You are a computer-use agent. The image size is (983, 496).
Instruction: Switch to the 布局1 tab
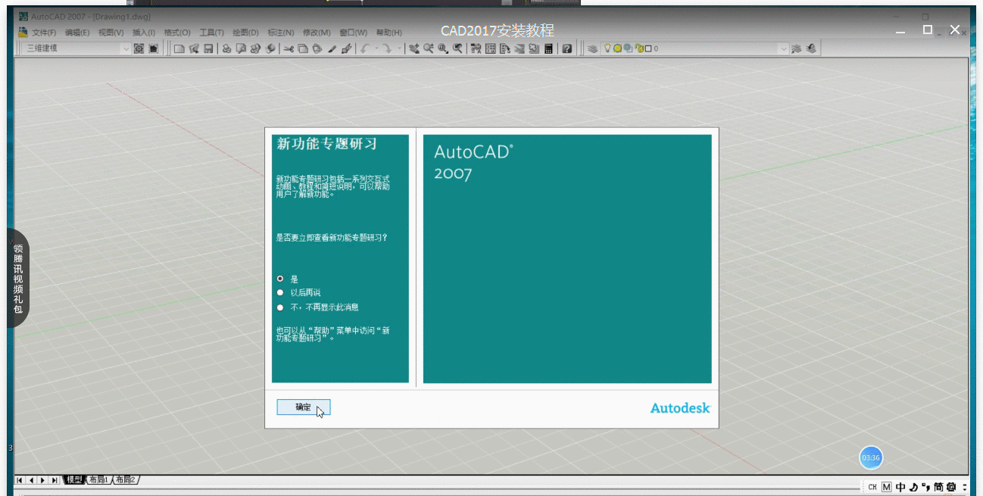(x=98, y=479)
